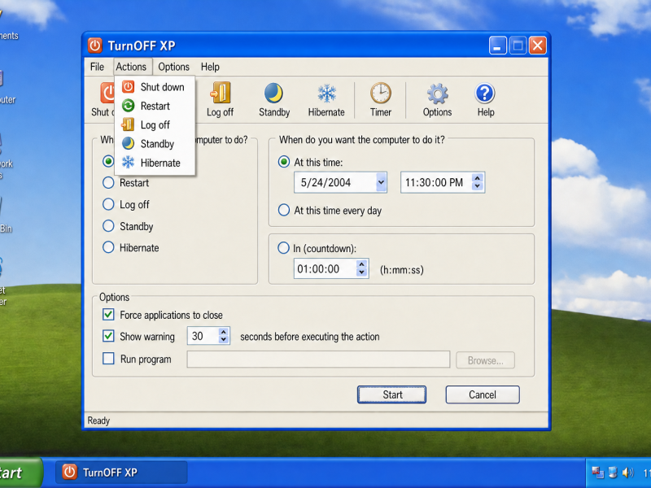The width and height of the screenshot is (651, 488).
Task: Enable the 'Run program' checkbox
Action: [108, 359]
